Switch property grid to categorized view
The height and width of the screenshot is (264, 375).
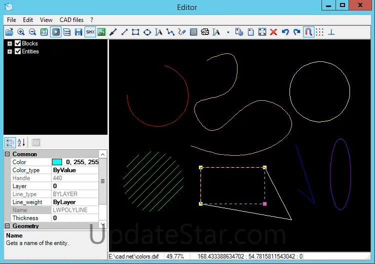(x=10, y=143)
